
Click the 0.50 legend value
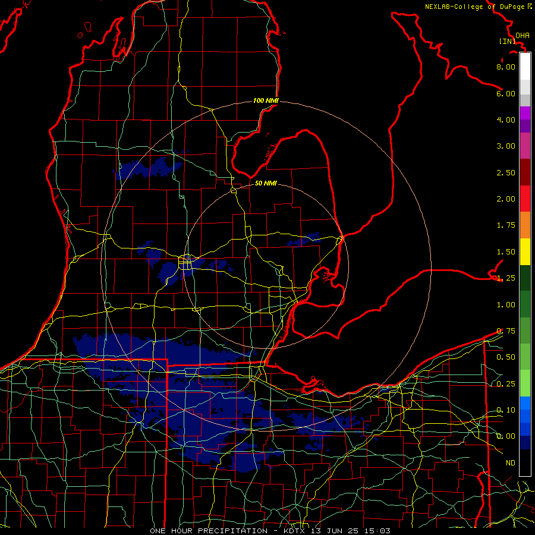pyautogui.click(x=506, y=357)
